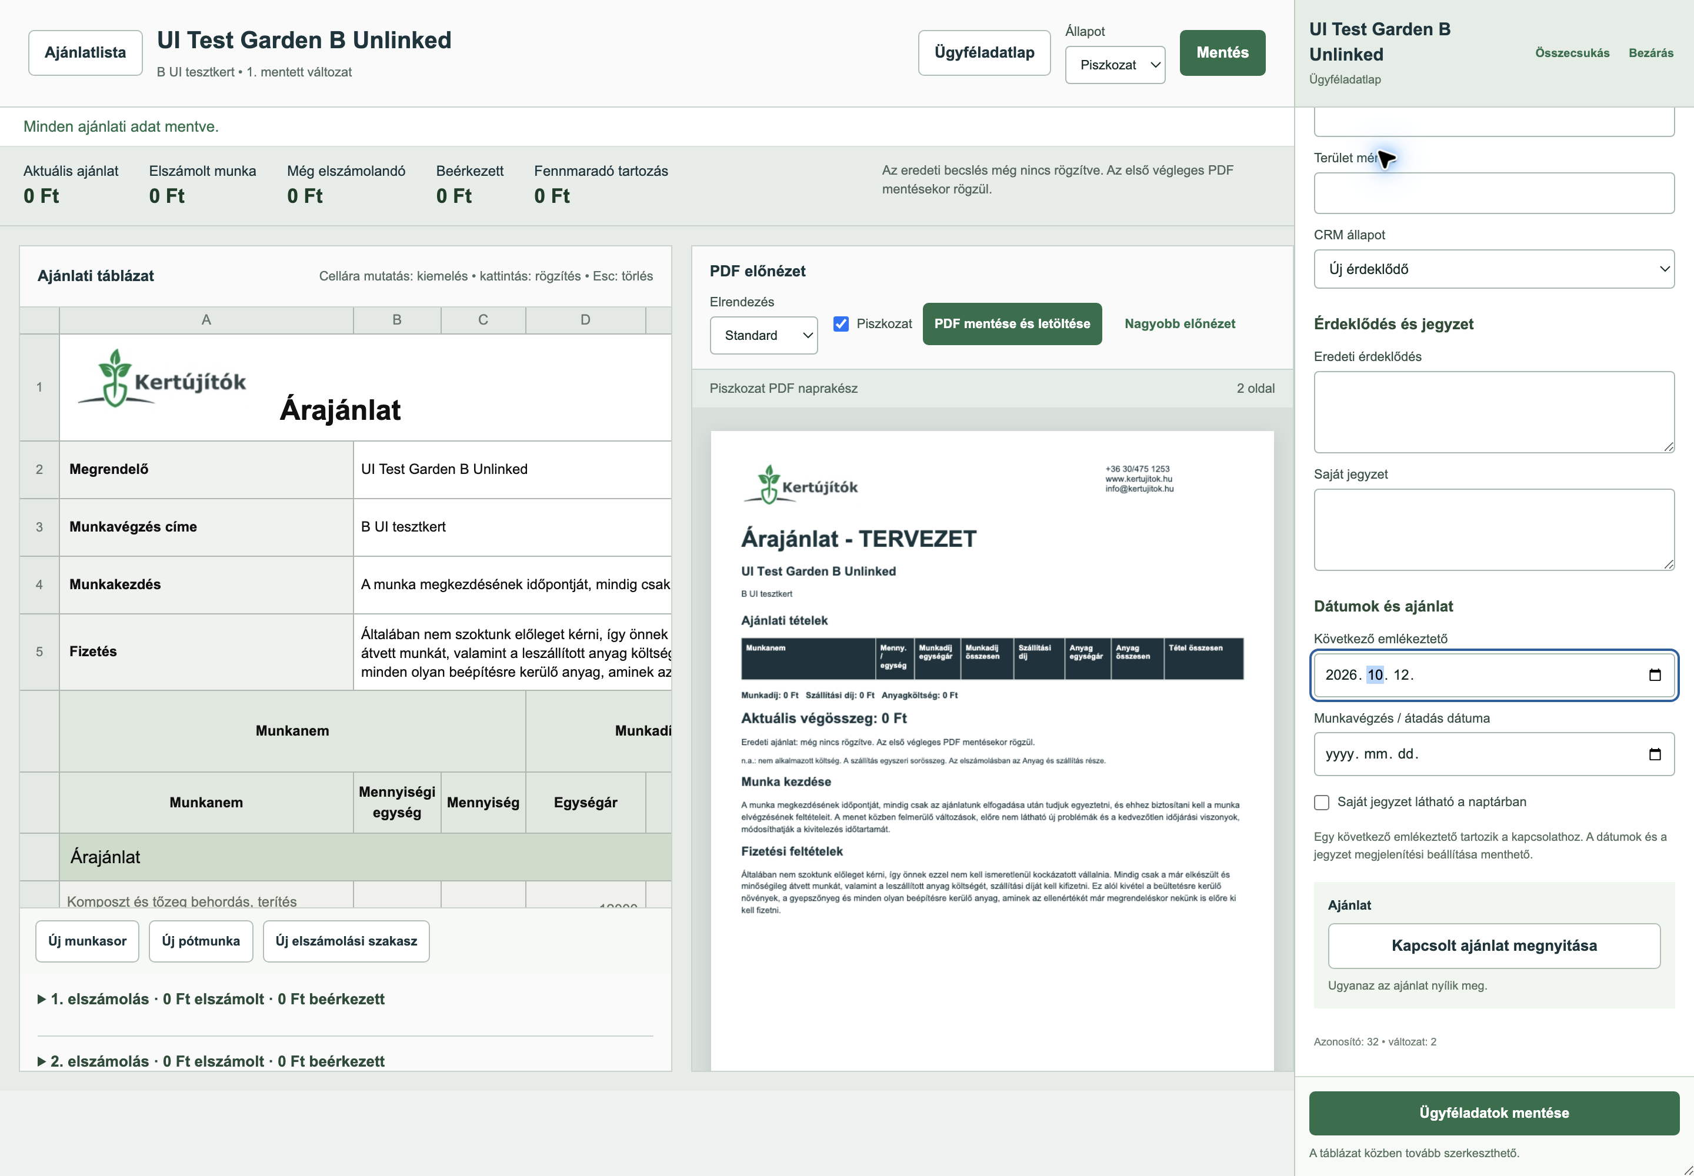Click the Kertújítók logo in the spreadsheet
This screenshot has height=1176, width=1694.
(161, 379)
